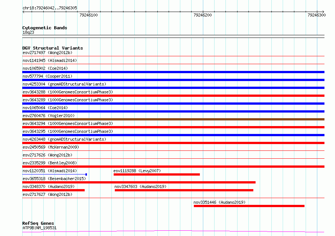Click the nsv3347603 (Audano2019) text label
Screen dimensions: 335x236
[140, 186]
